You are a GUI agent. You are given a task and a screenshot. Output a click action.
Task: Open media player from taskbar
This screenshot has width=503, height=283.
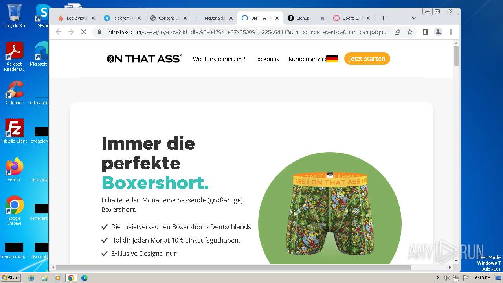(x=58, y=278)
